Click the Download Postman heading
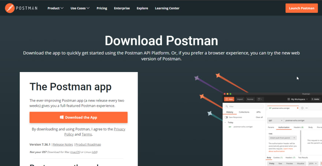Screen dimensions: 322x166 pos(161,41)
